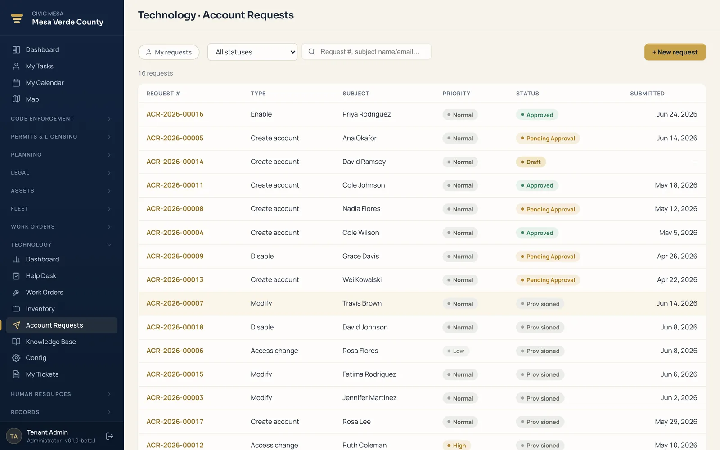Image resolution: width=720 pixels, height=450 pixels.
Task: Click the New request button
Action: [675, 52]
